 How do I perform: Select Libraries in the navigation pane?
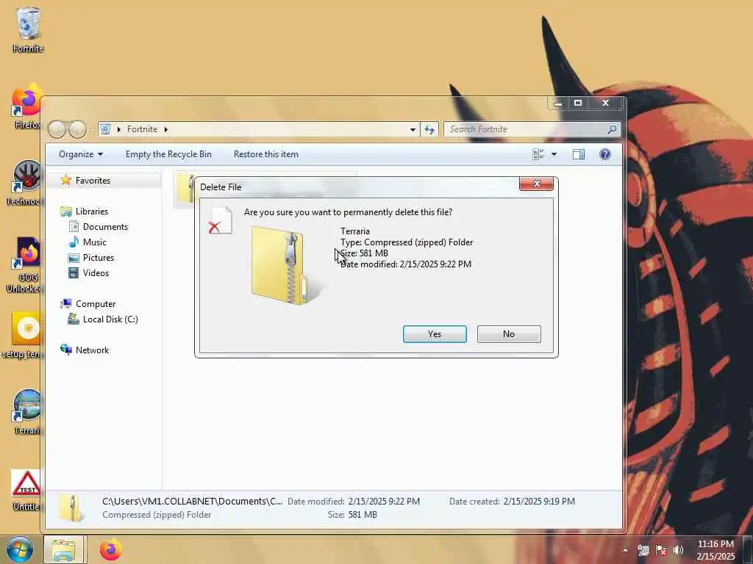pos(92,211)
